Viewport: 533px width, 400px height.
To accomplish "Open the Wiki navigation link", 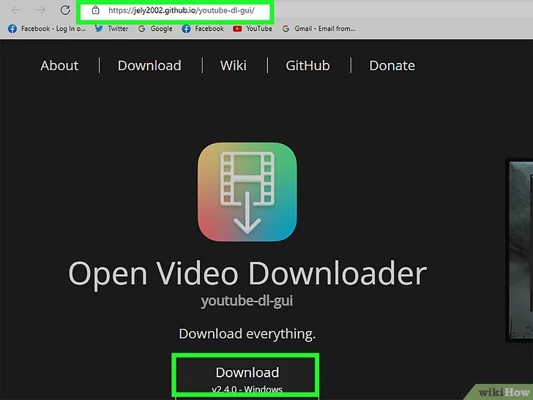I will pyautogui.click(x=233, y=66).
